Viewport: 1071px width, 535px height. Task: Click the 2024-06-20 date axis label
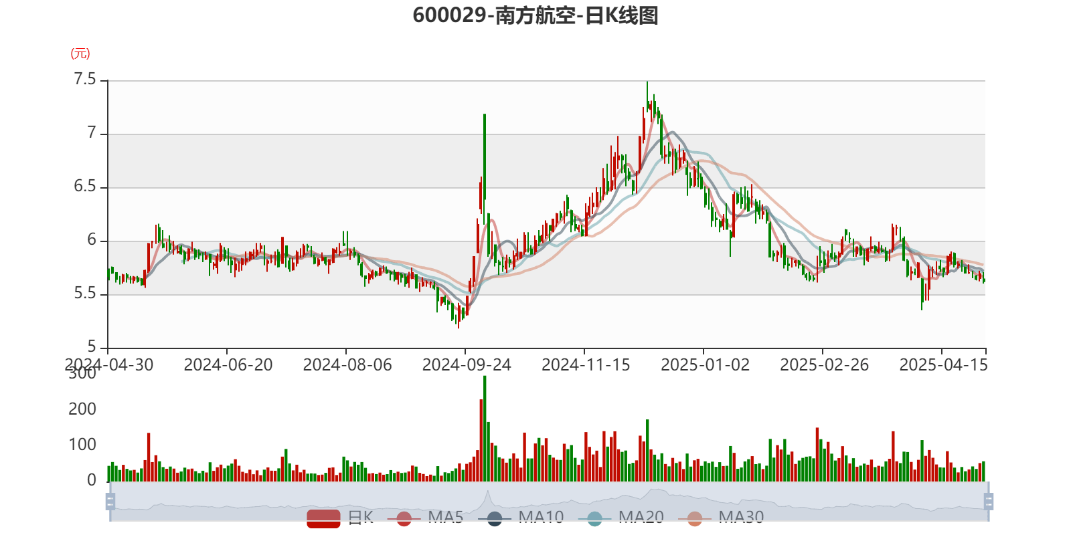coord(228,365)
